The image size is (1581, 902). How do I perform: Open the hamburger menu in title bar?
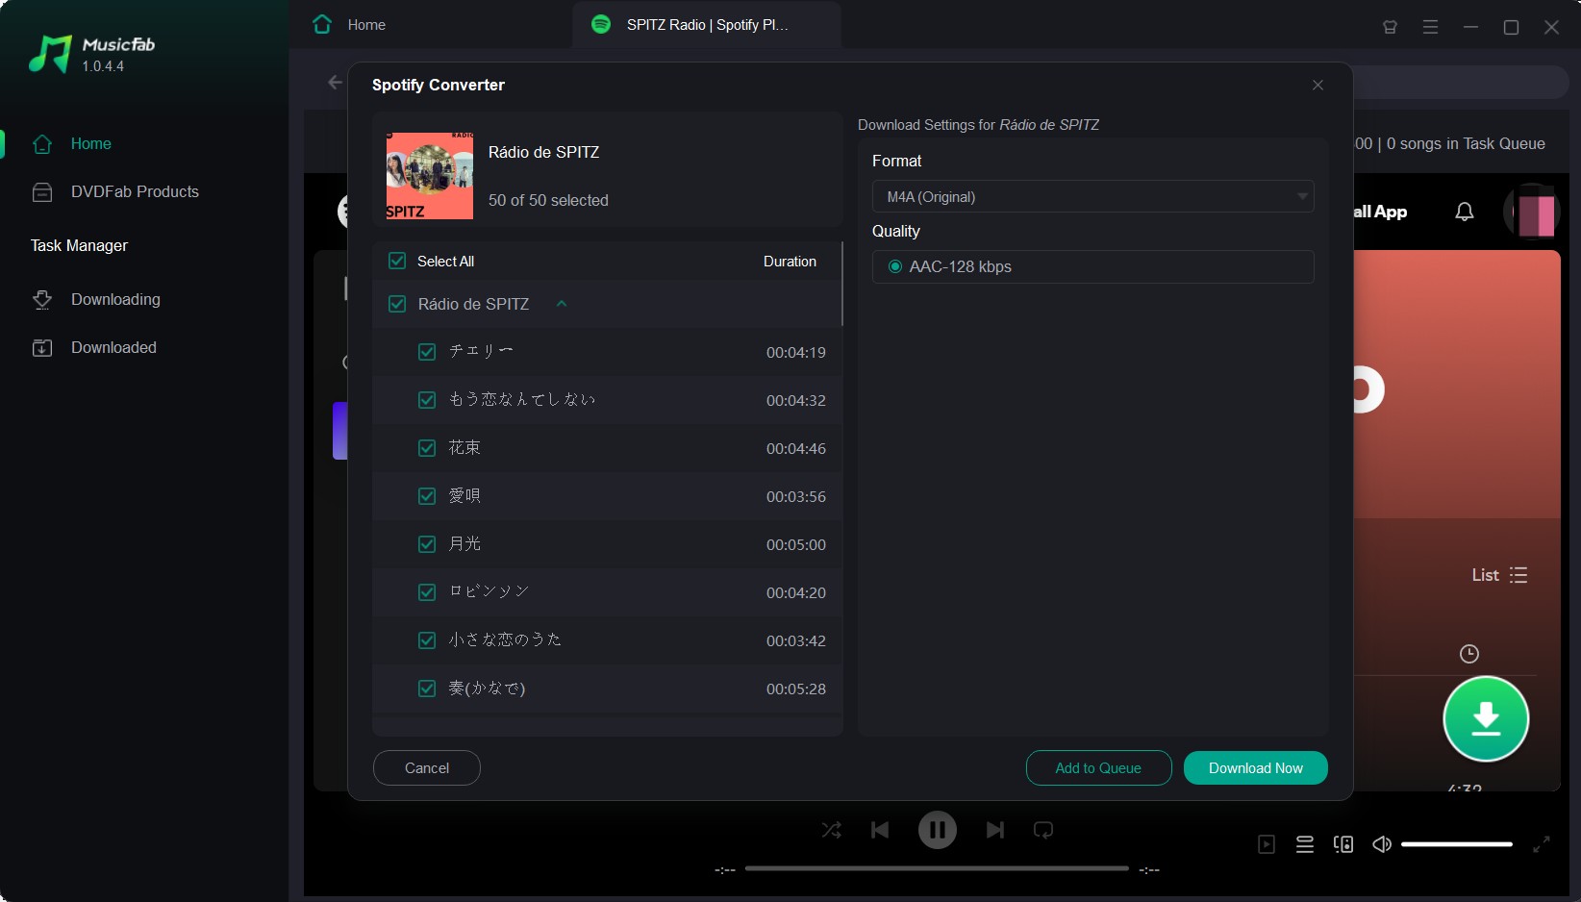click(x=1430, y=27)
